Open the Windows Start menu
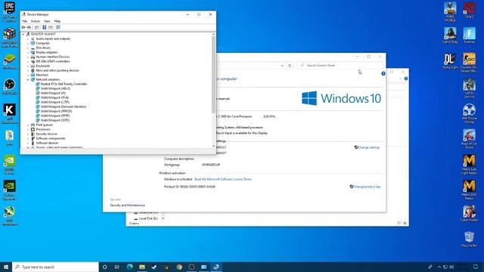This screenshot has width=484, height=272. (6, 267)
